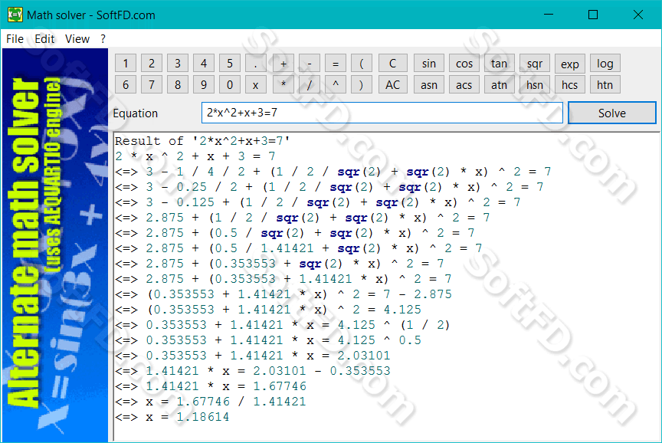This screenshot has width=662, height=443.
Task: Insert the cos function
Action: 464,64
